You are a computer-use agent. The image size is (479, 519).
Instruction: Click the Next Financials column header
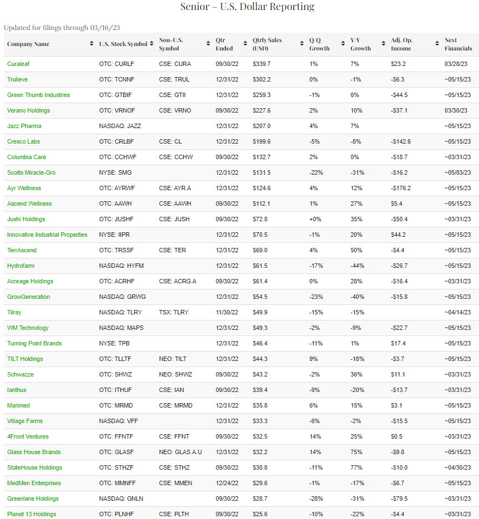coord(458,44)
